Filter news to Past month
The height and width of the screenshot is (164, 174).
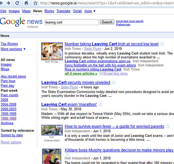pos(9,95)
